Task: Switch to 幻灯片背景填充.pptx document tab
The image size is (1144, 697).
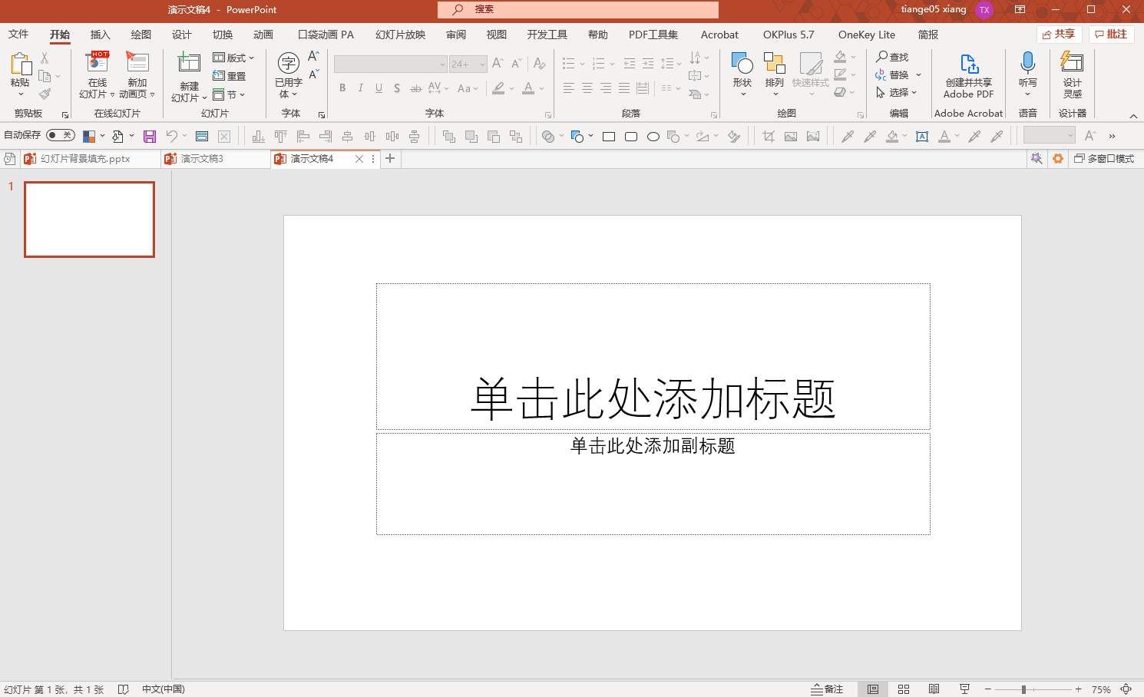Action: tap(84, 159)
